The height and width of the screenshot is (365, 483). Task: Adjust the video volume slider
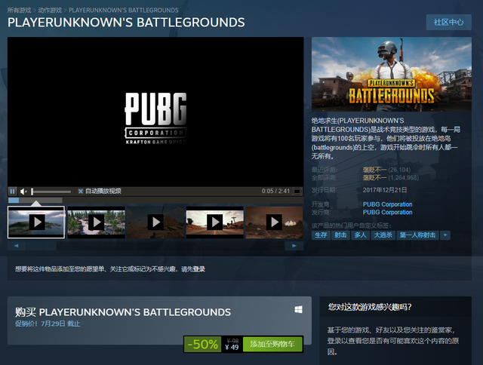point(51,192)
